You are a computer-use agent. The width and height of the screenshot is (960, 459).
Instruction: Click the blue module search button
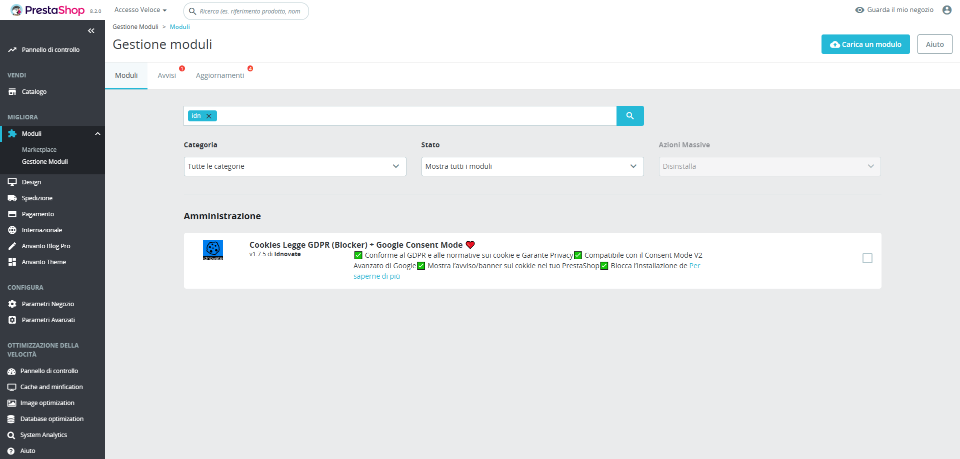point(630,116)
